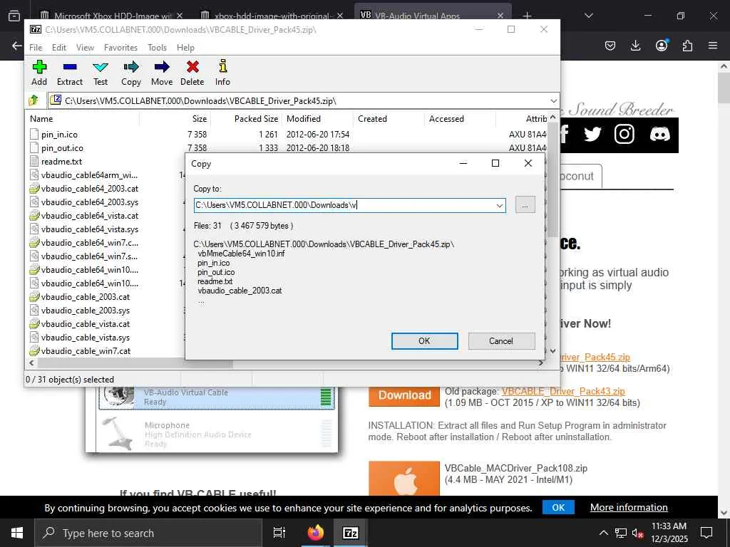The width and height of the screenshot is (730, 547).
Task: Confirm copy with the OK button
Action: (x=424, y=341)
